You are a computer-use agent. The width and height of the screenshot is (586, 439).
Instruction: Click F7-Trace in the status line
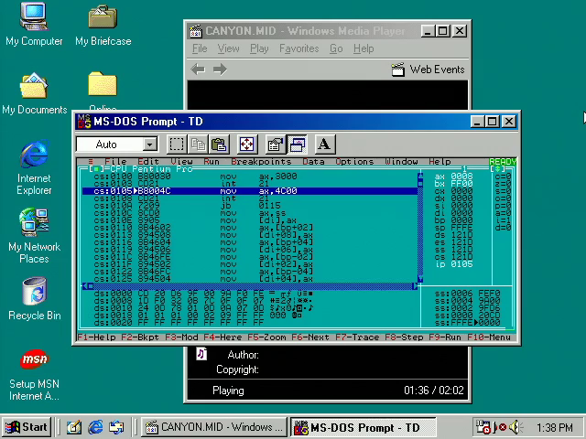coord(357,337)
